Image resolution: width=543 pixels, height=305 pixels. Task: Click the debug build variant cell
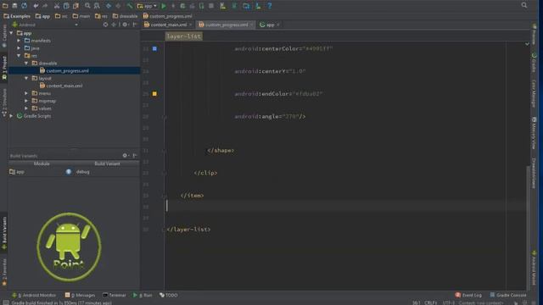(x=83, y=172)
